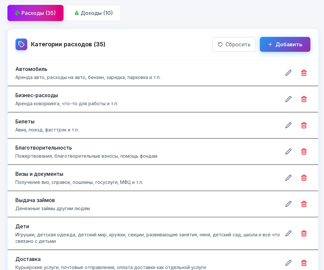The width and height of the screenshot is (324, 270).
Task: Edit the Благотворительность category
Action: pos(288,151)
